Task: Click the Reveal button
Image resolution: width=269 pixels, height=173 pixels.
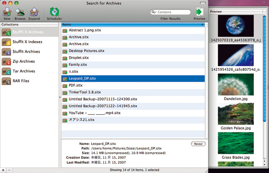Action: 198,144
